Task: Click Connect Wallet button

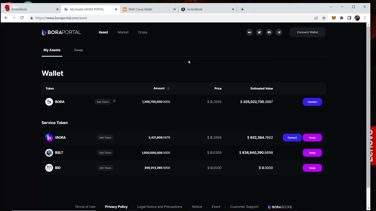Action: click(x=308, y=32)
